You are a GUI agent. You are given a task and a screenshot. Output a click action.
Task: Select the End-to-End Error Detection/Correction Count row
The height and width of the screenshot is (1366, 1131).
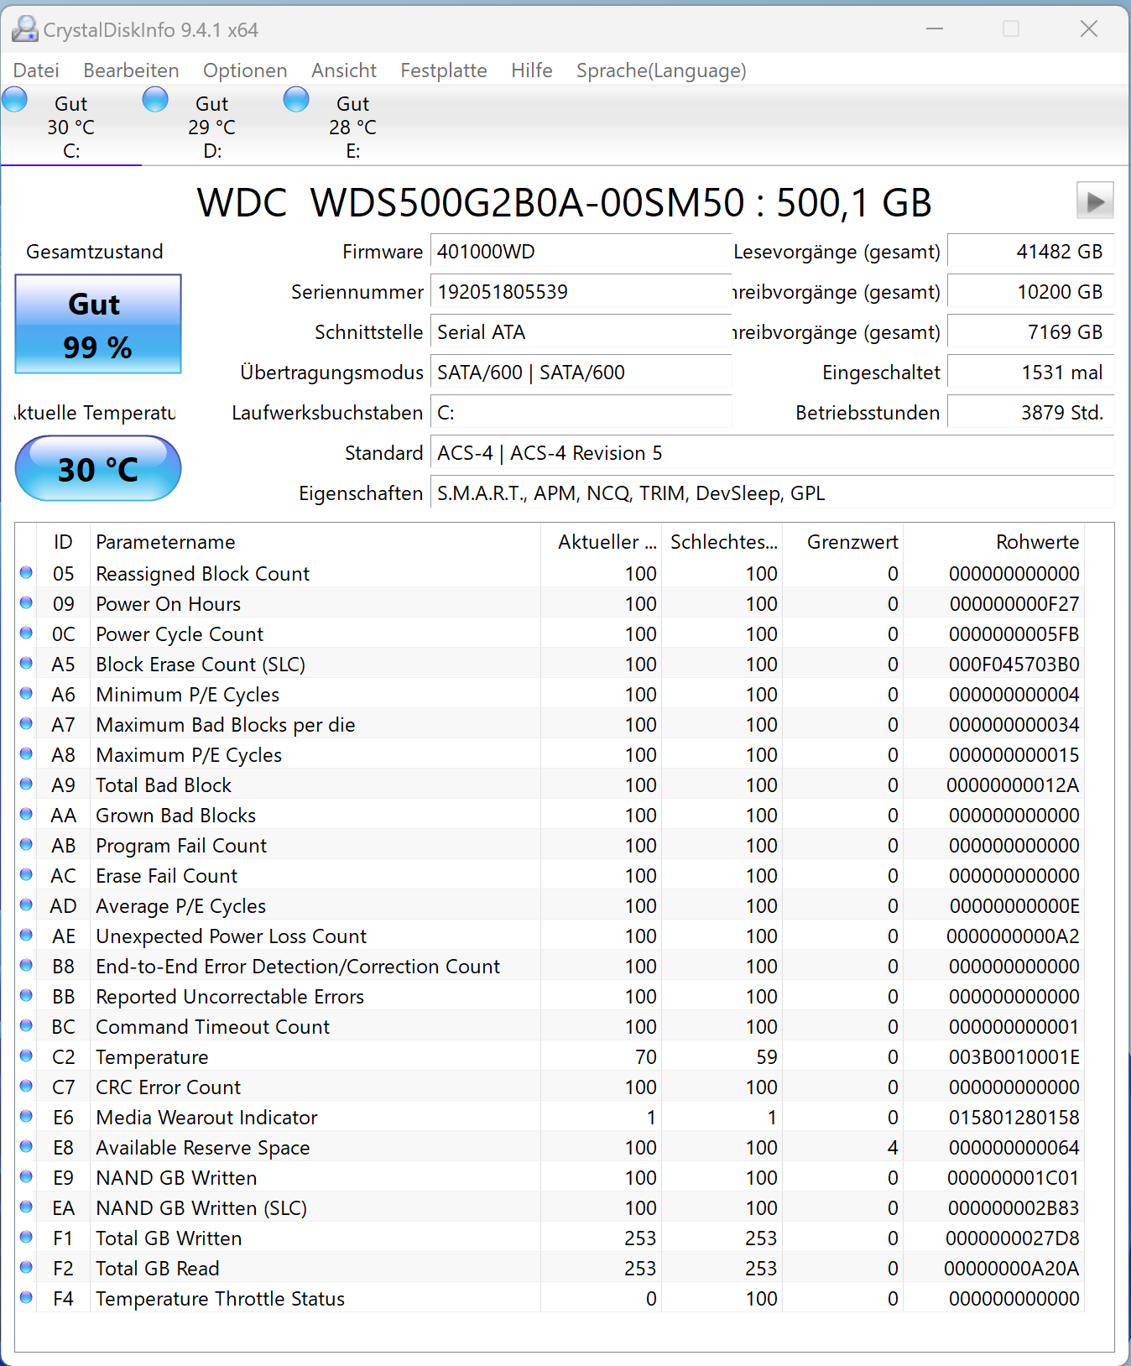coord(550,967)
